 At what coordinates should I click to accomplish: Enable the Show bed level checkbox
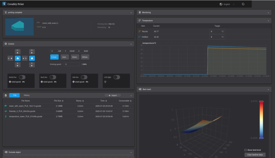[x=245, y=150]
